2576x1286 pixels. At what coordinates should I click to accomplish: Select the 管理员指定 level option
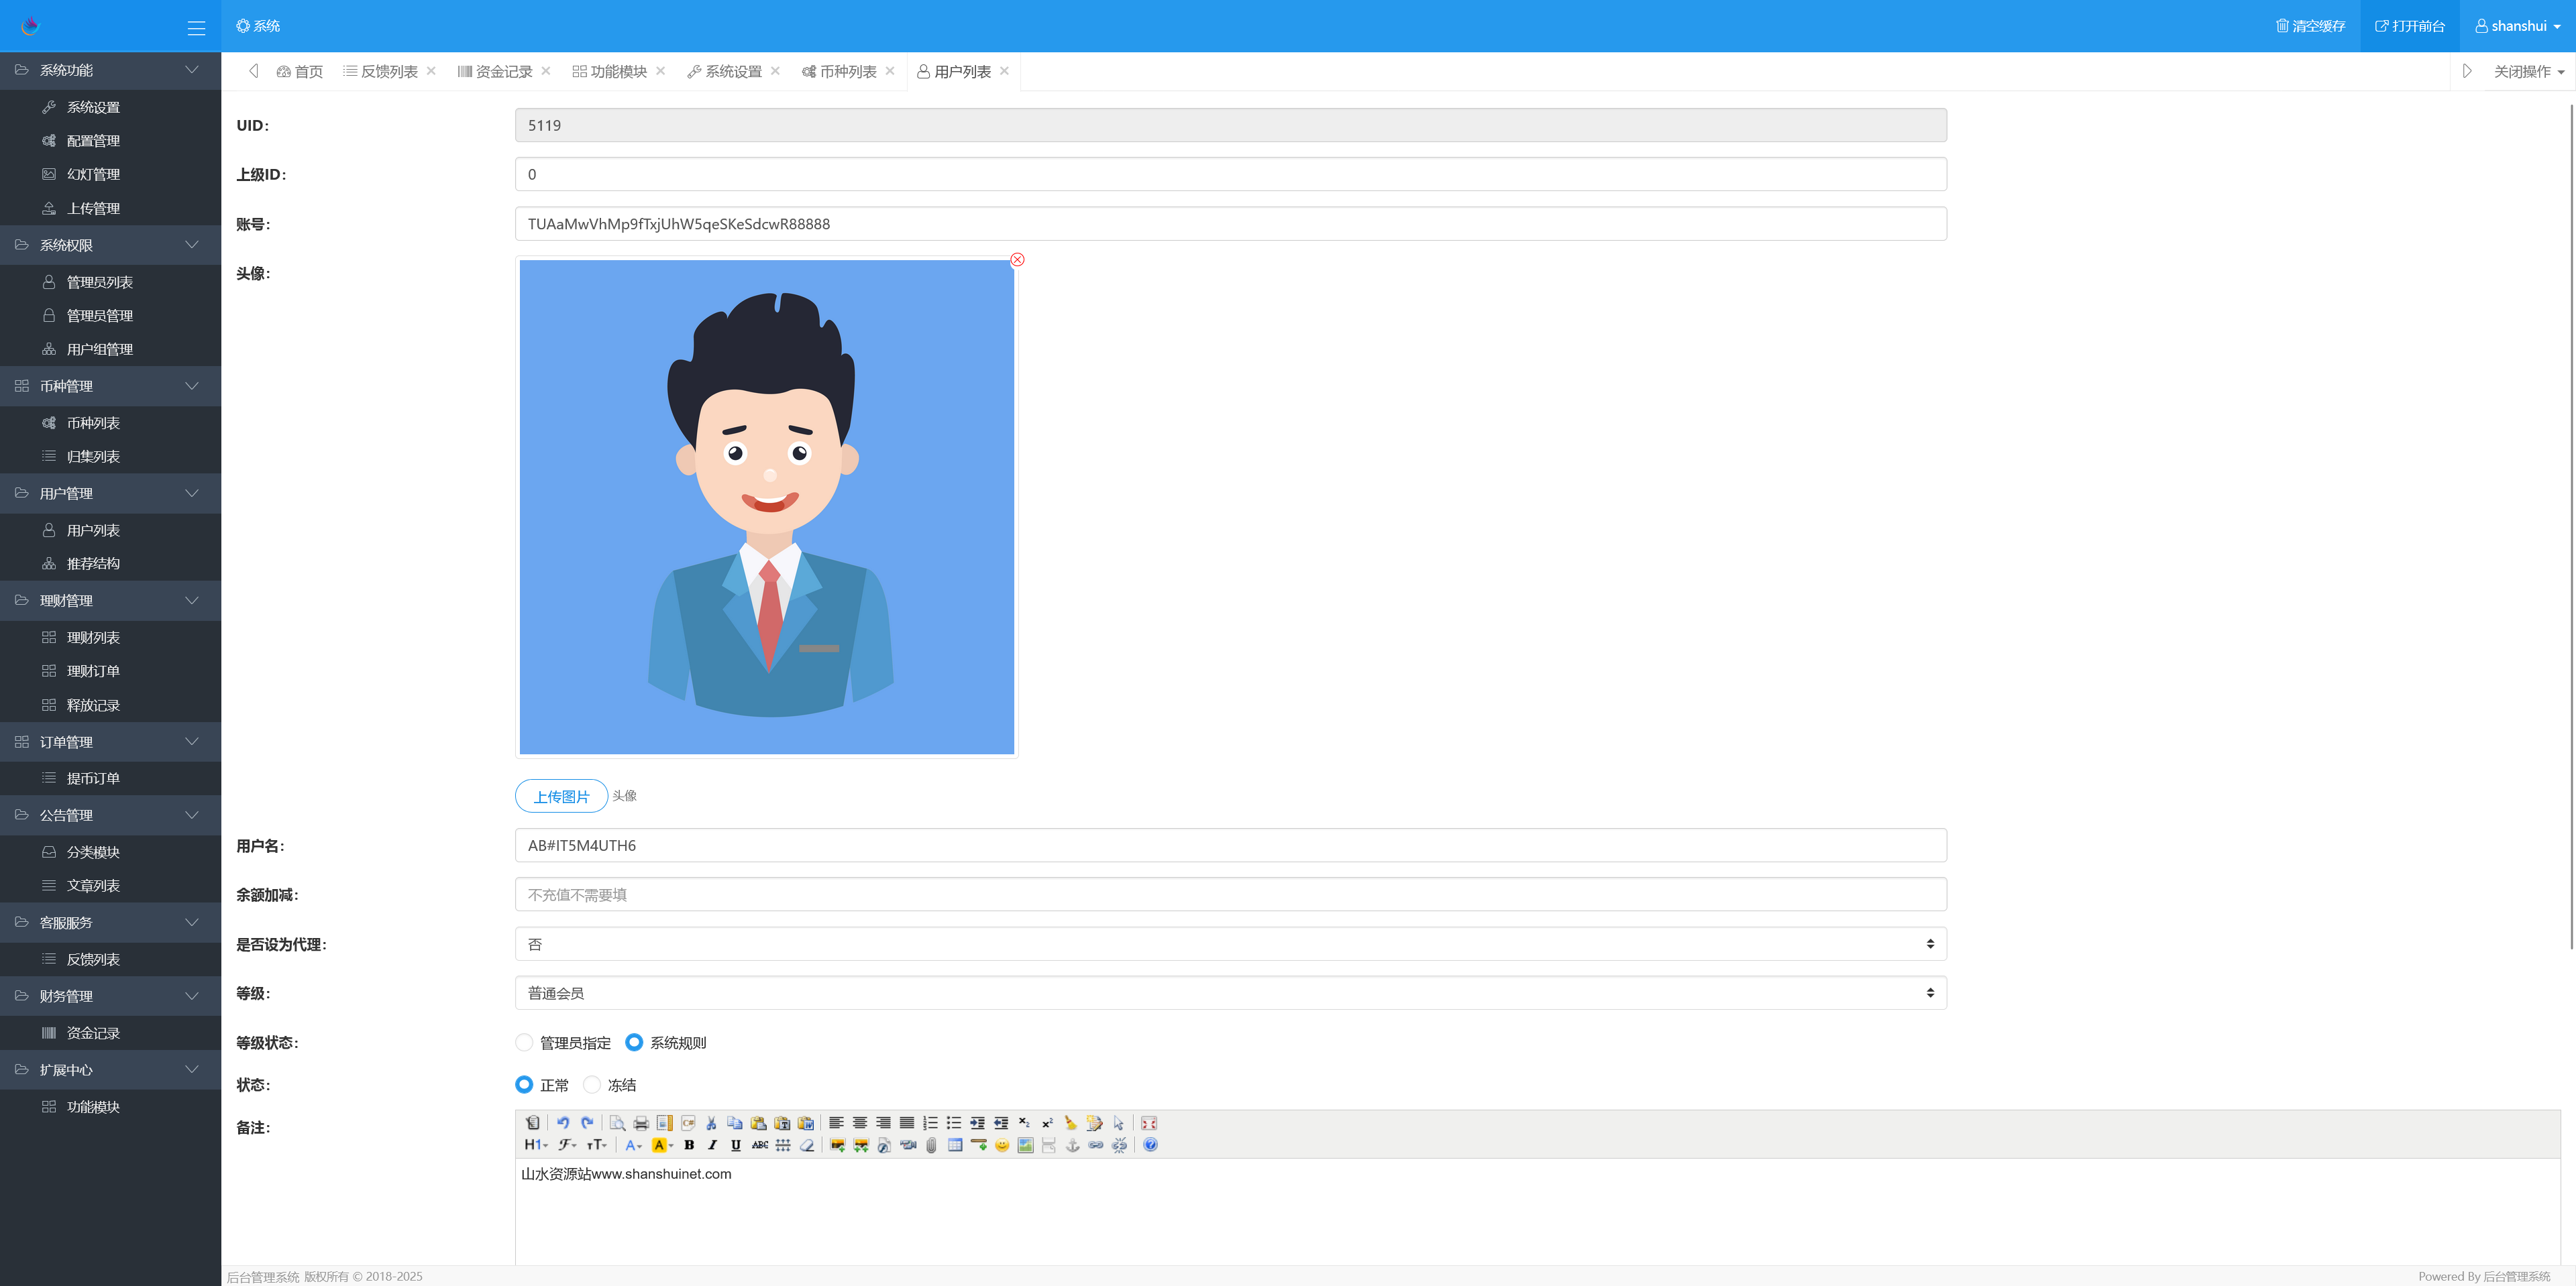click(524, 1042)
